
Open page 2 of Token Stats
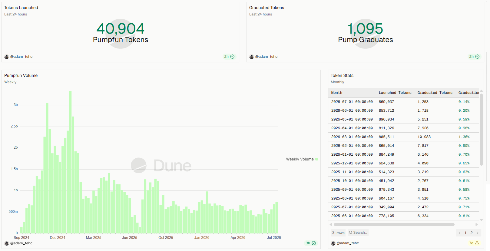click(471, 233)
